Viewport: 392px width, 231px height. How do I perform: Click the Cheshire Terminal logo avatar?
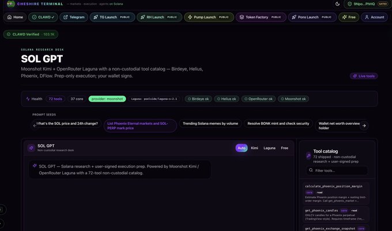click(11, 4)
